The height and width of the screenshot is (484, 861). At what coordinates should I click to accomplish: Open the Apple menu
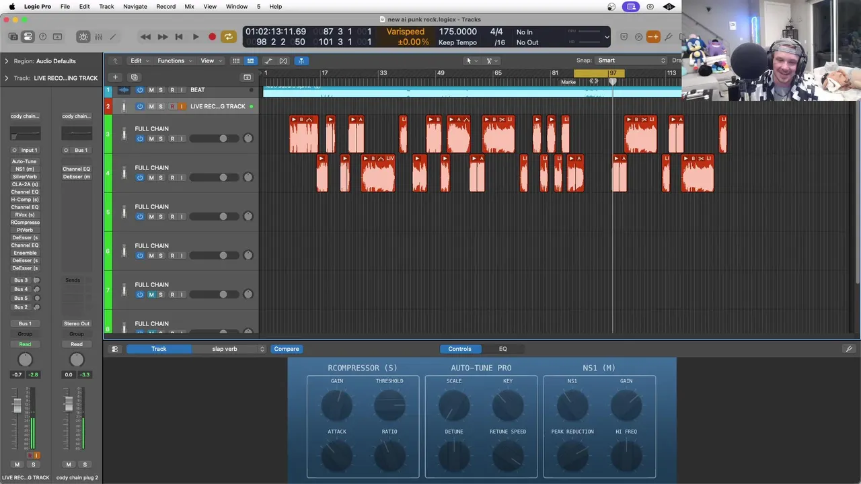point(11,6)
